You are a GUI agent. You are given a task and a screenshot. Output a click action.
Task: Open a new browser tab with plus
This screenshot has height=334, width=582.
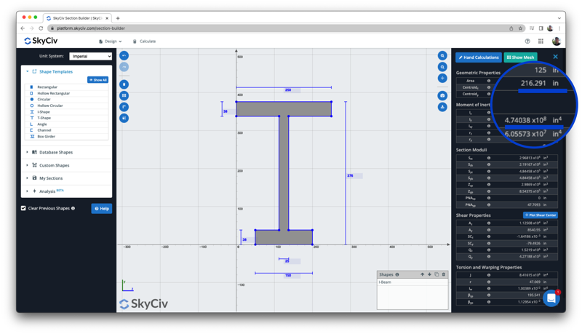point(118,17)
